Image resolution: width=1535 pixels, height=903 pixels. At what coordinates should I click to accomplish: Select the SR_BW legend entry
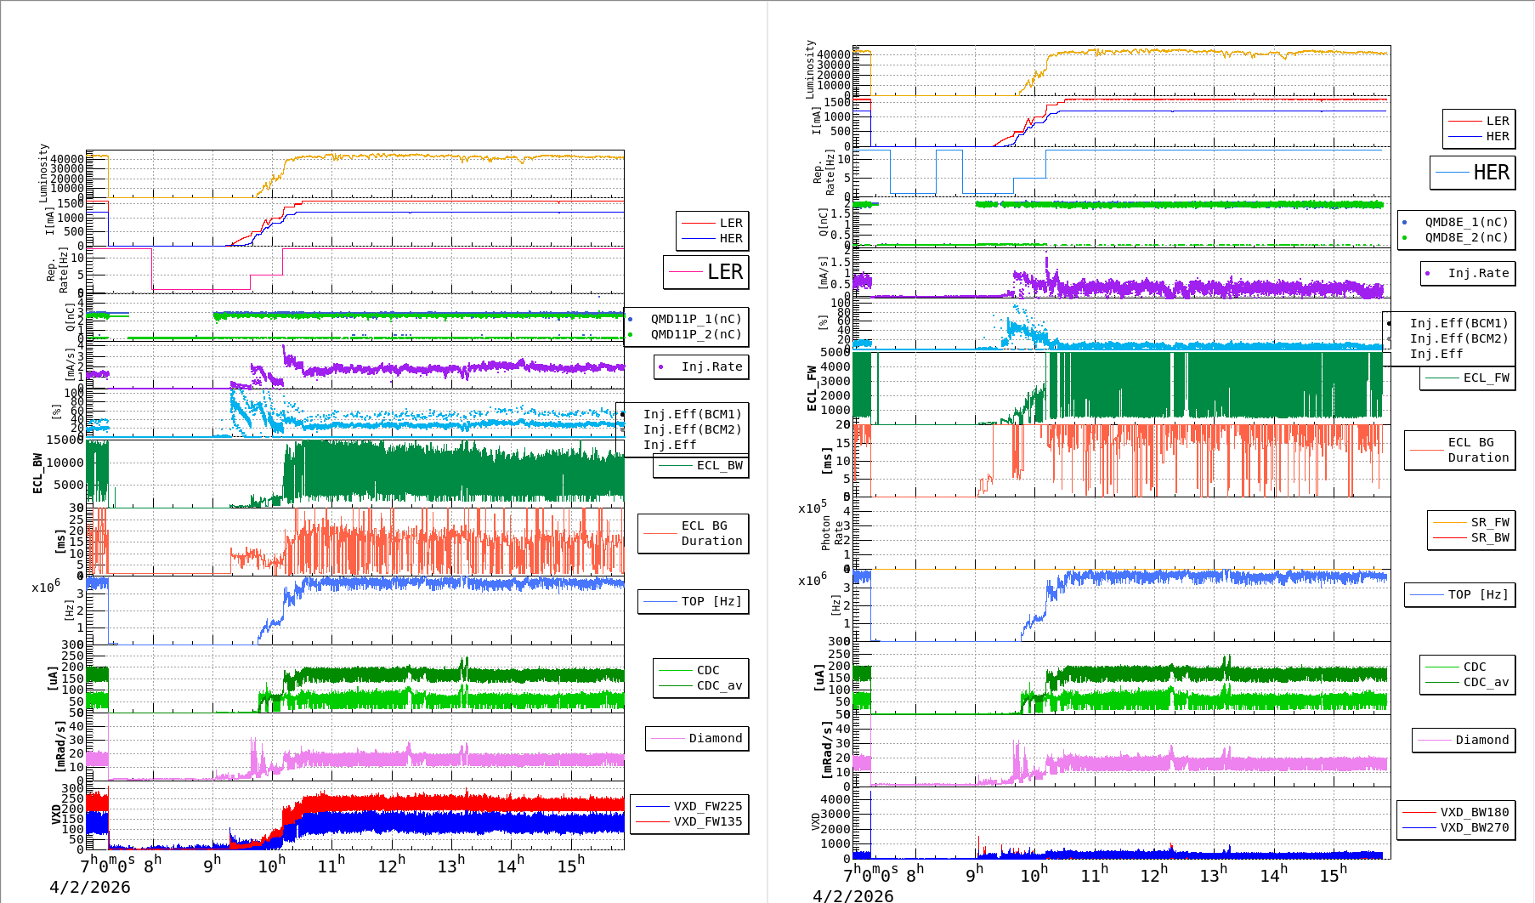pos(1489,537)
